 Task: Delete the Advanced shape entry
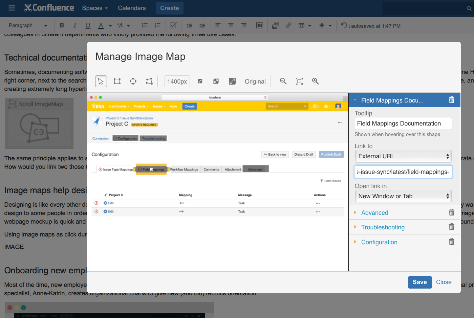point(452,212)
